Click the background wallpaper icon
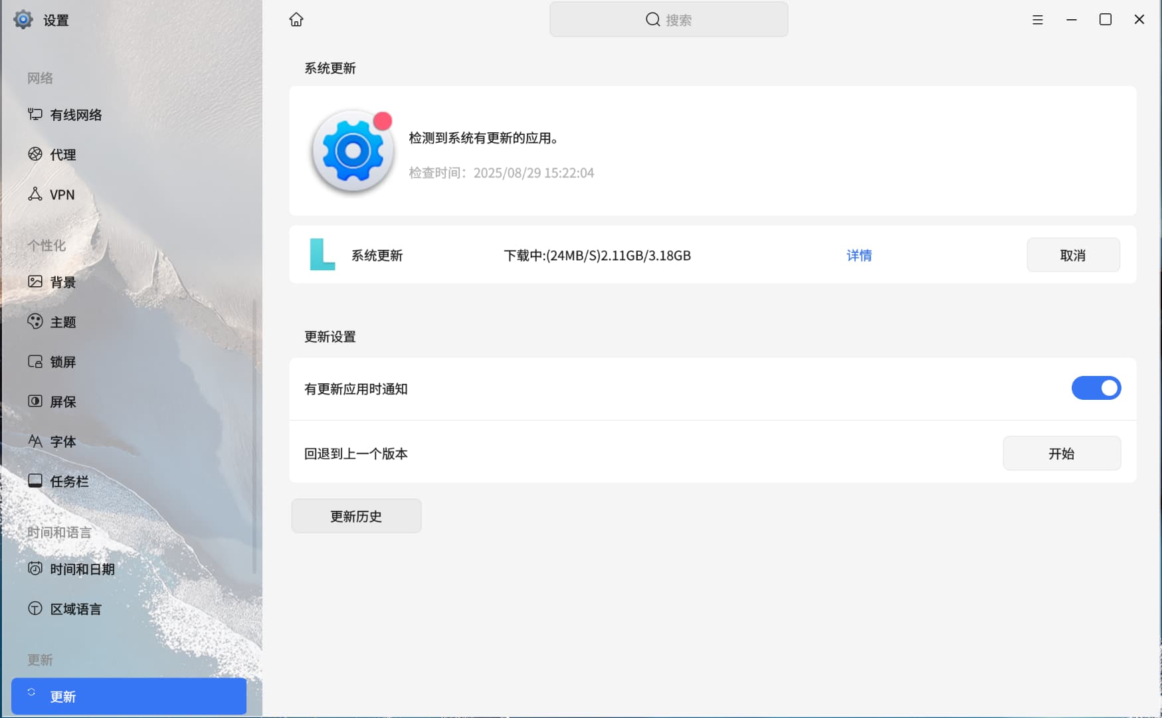Viewport: 1162px width, 718px height. pyautogui.click(x=35, y=282)
